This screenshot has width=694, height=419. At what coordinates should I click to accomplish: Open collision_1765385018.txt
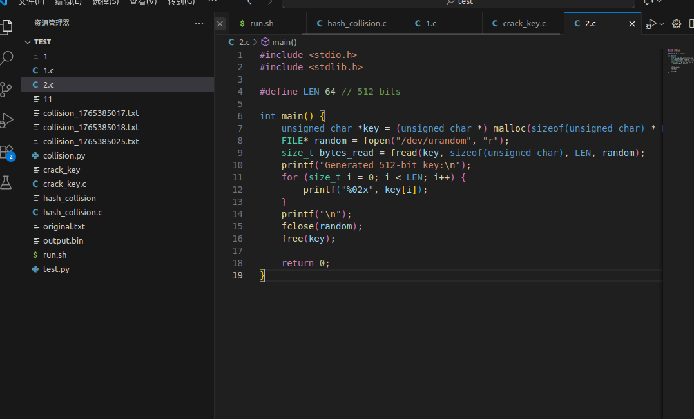118,127
